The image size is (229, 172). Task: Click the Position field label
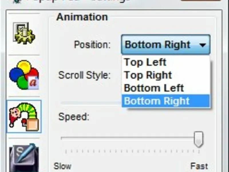(92, 45)
